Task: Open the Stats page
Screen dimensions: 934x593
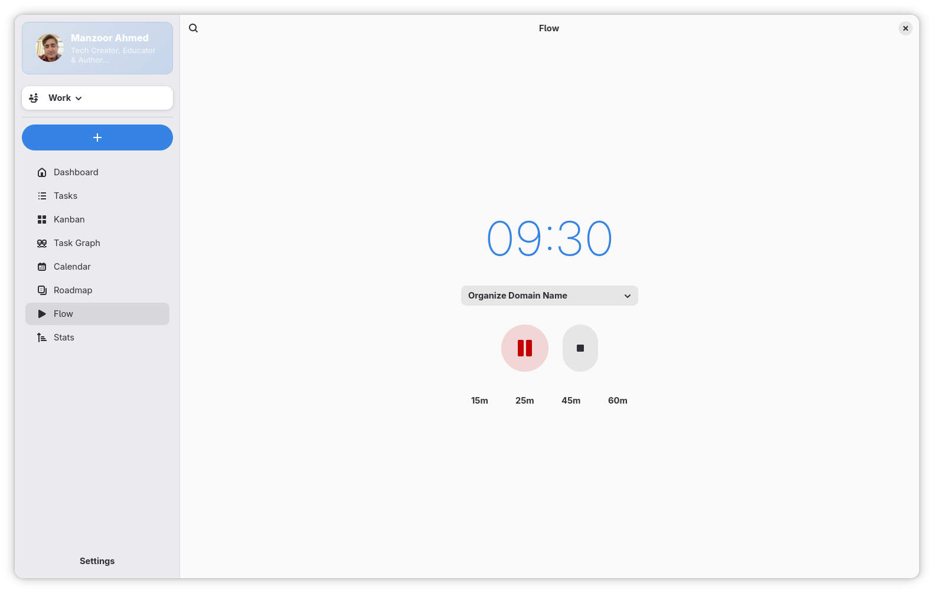Action: coord(97,338)
